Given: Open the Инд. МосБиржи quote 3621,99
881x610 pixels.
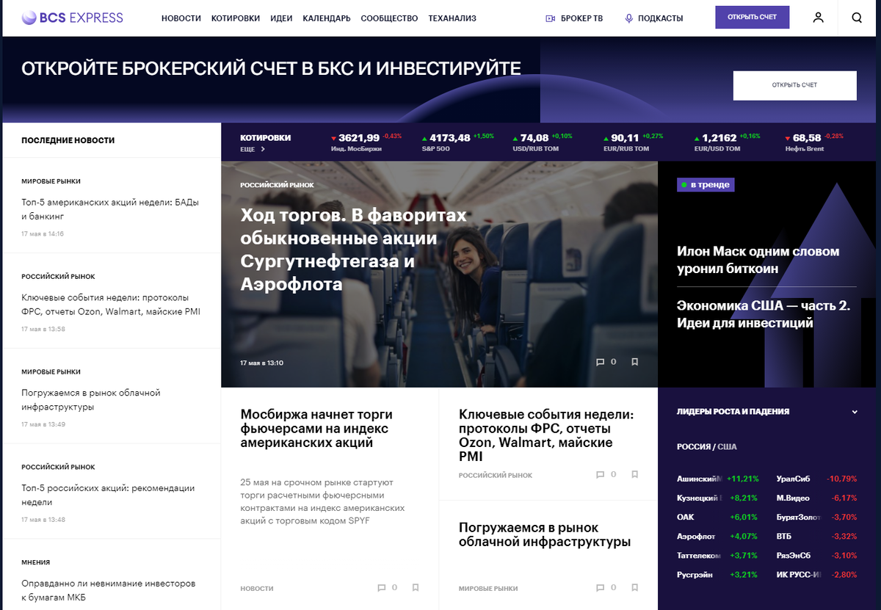Looking at the screenshot, I should (366, 142).
